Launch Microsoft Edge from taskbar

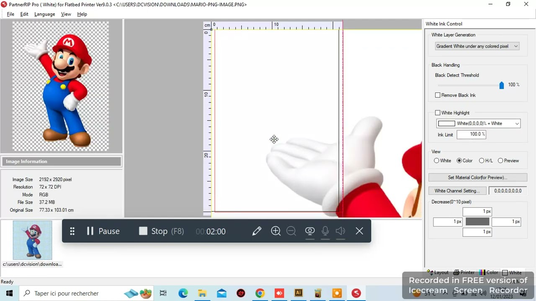183,293
